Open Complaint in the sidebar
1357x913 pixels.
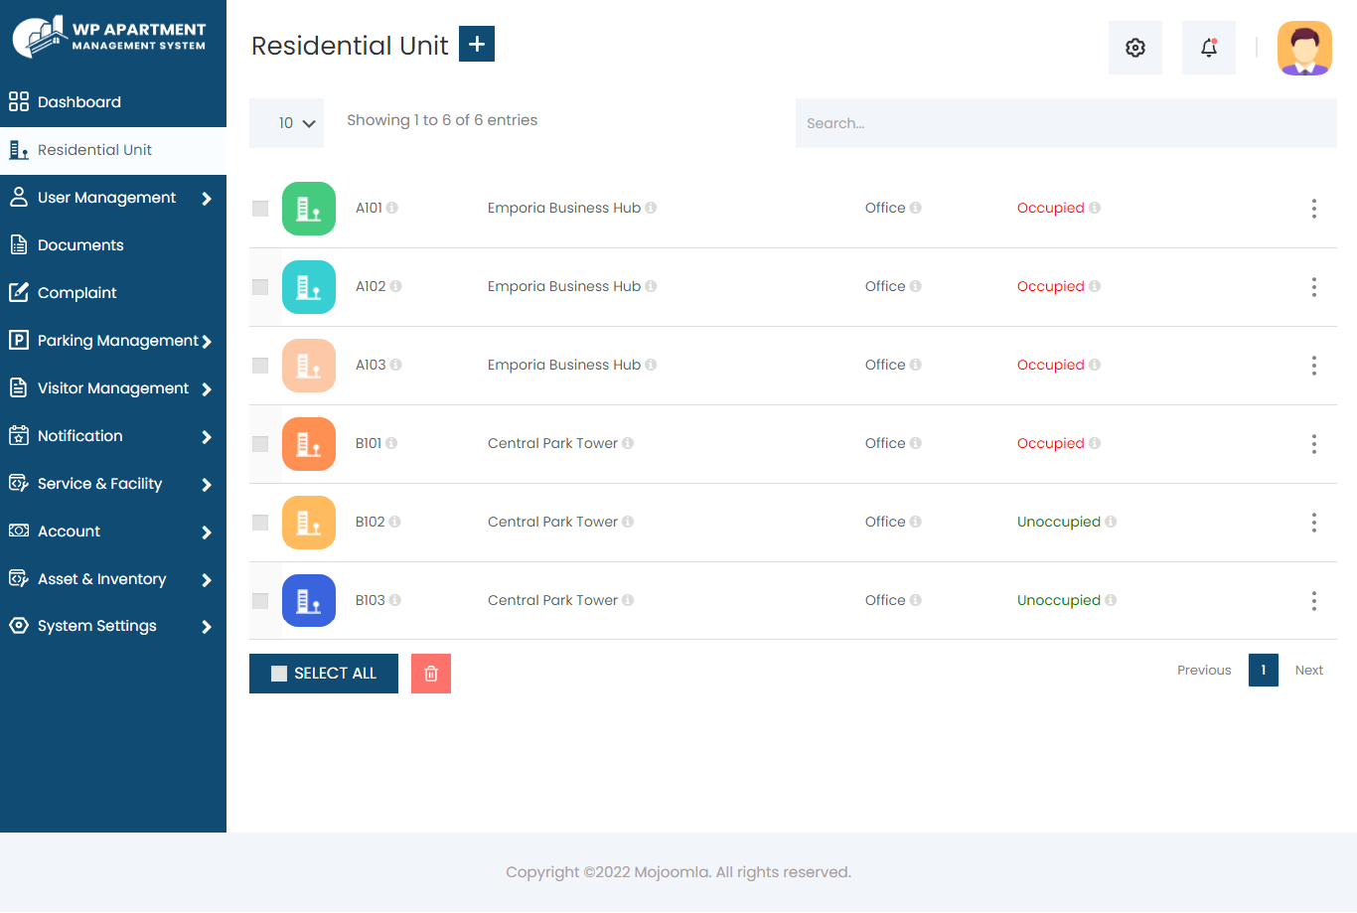coord(113,293)
